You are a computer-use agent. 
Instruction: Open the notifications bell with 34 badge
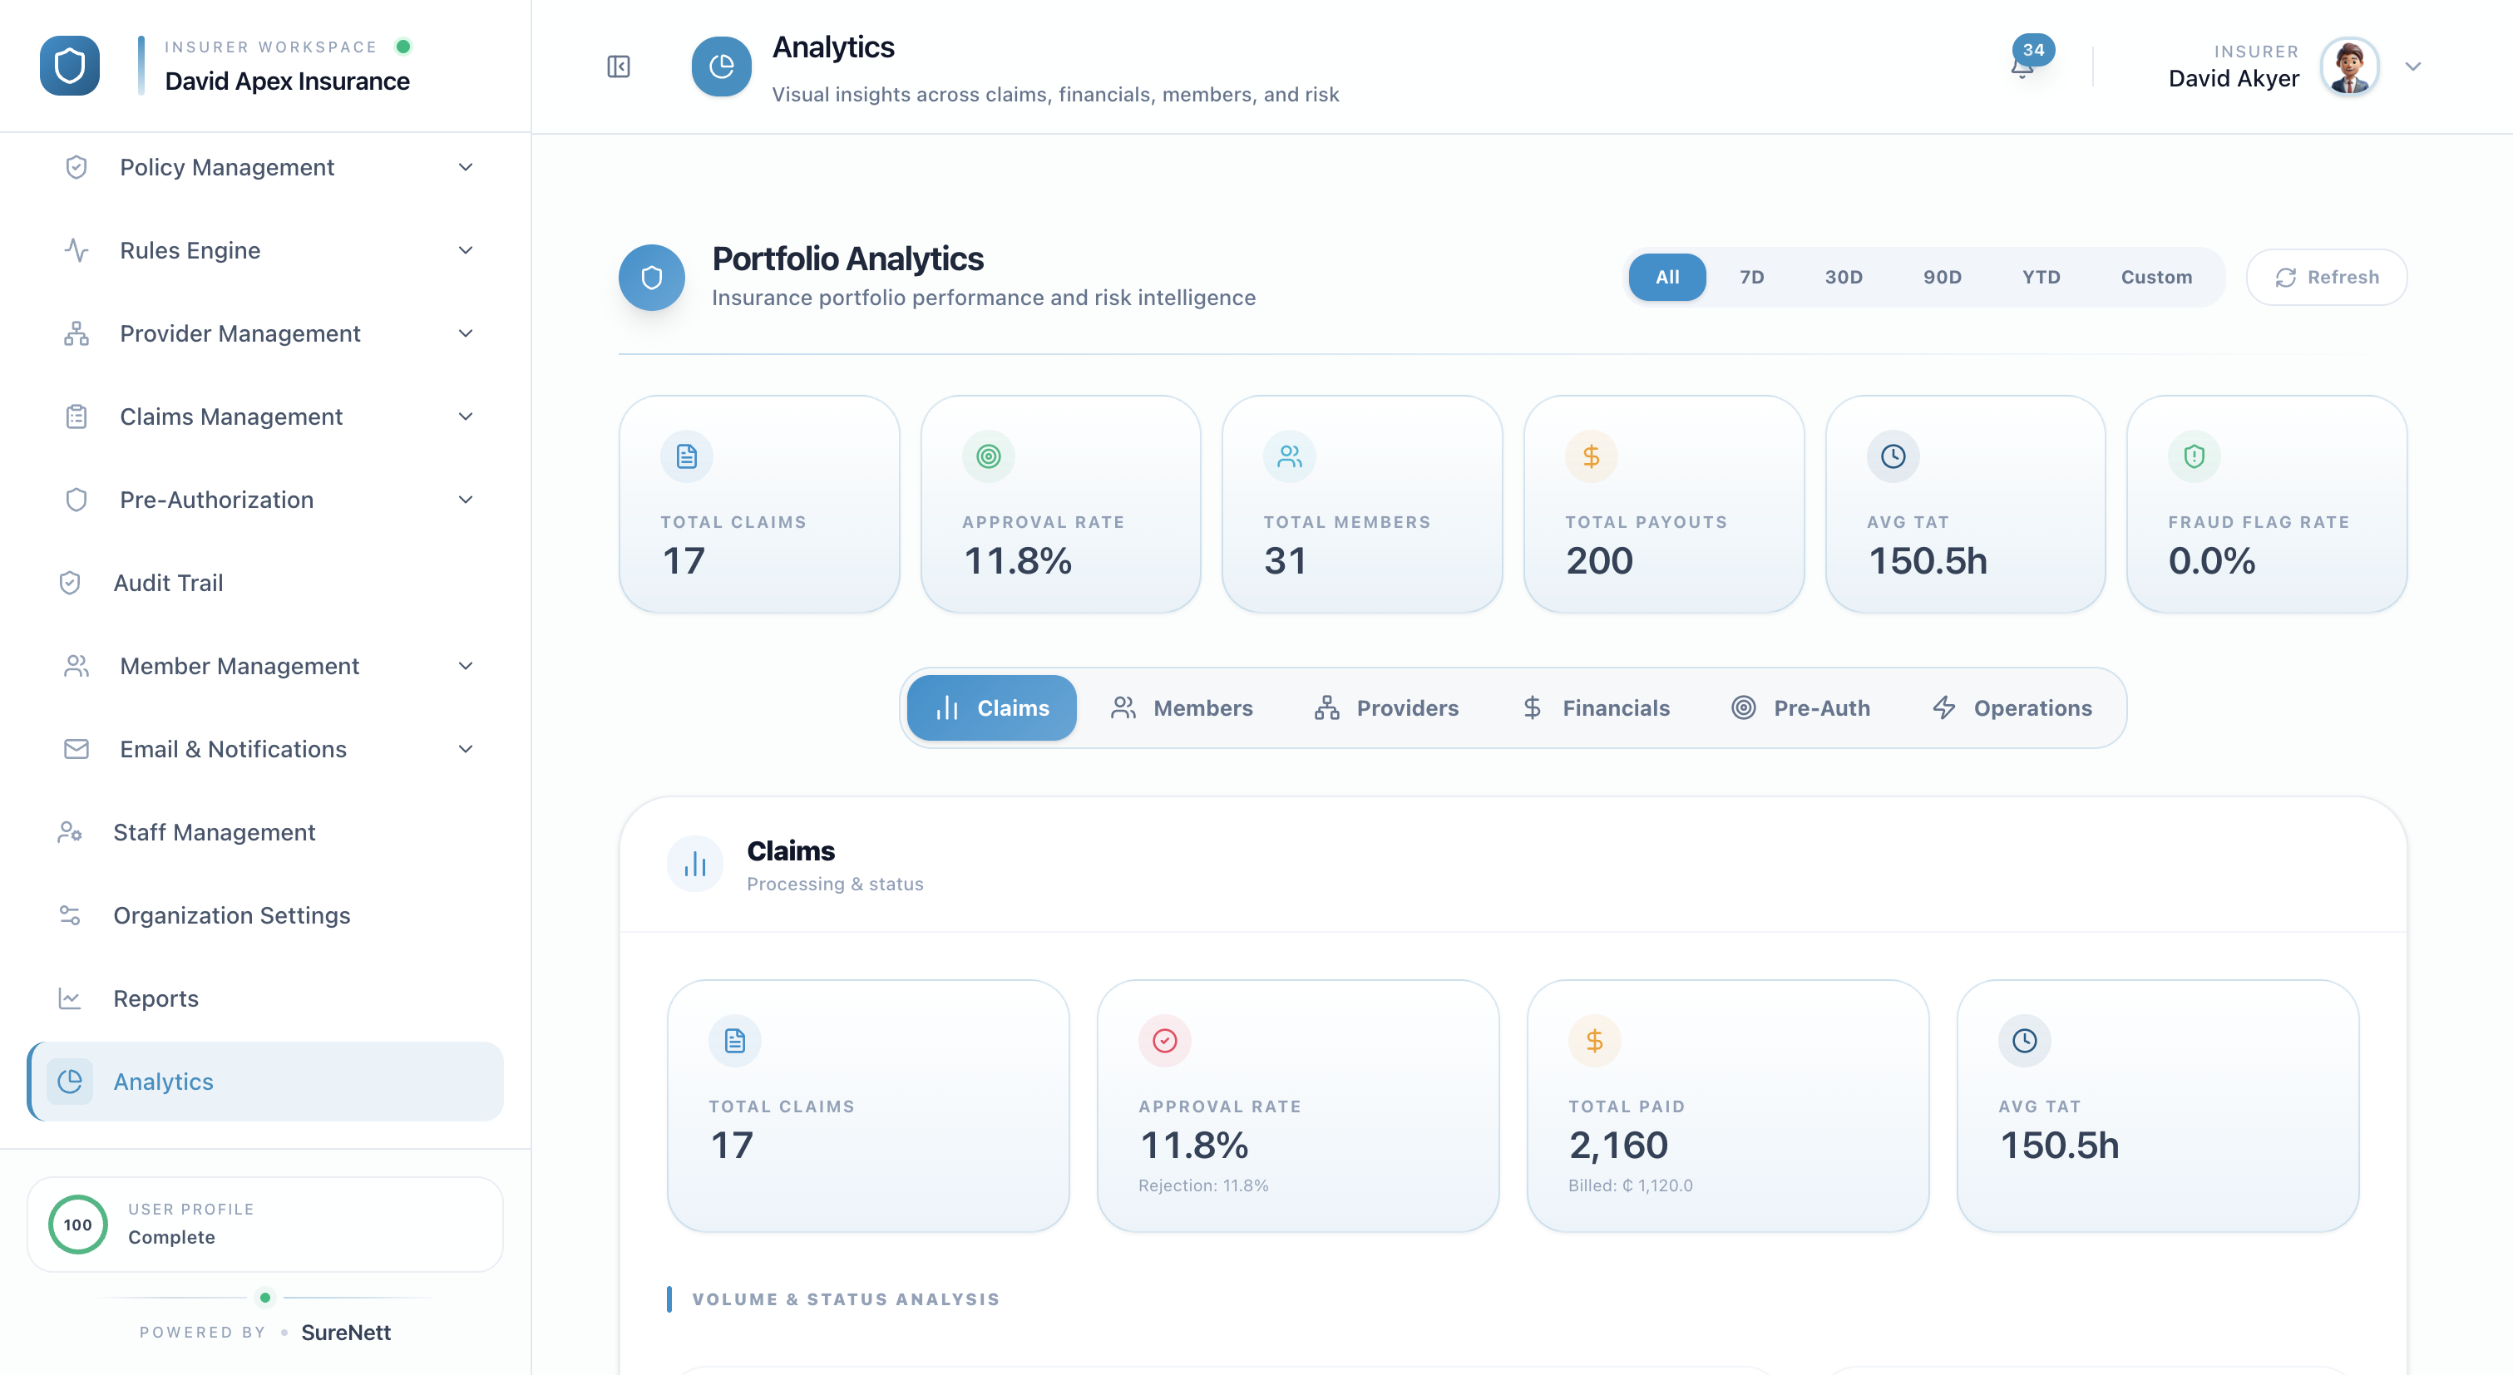tap(2022, 67)
